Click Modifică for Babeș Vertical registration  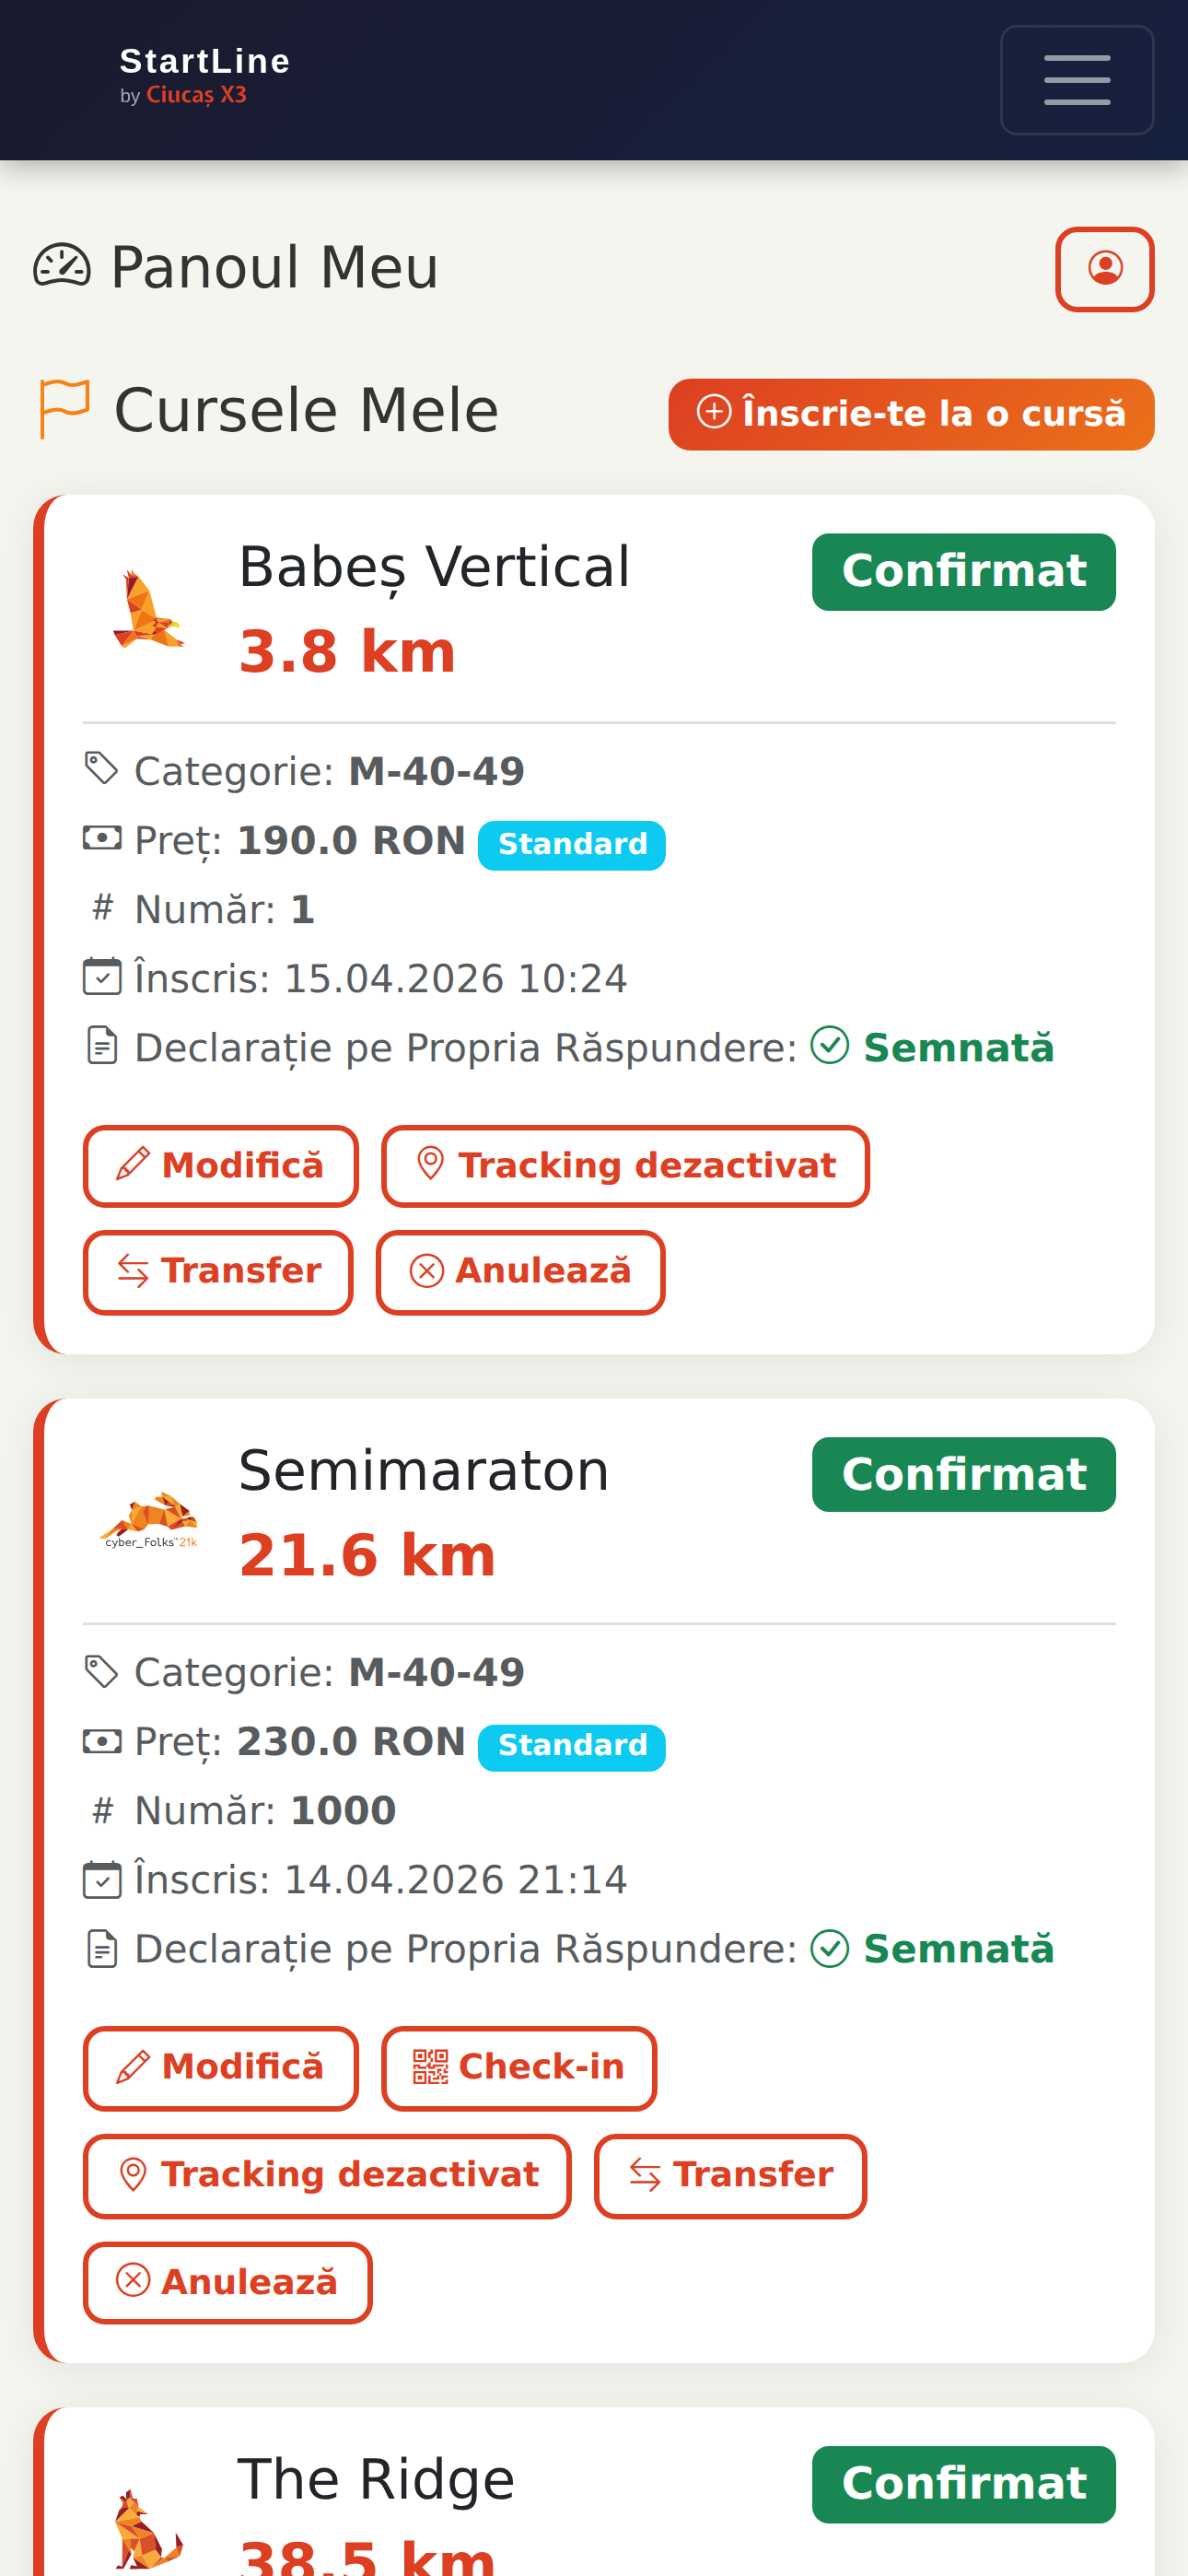point(220,1166)
